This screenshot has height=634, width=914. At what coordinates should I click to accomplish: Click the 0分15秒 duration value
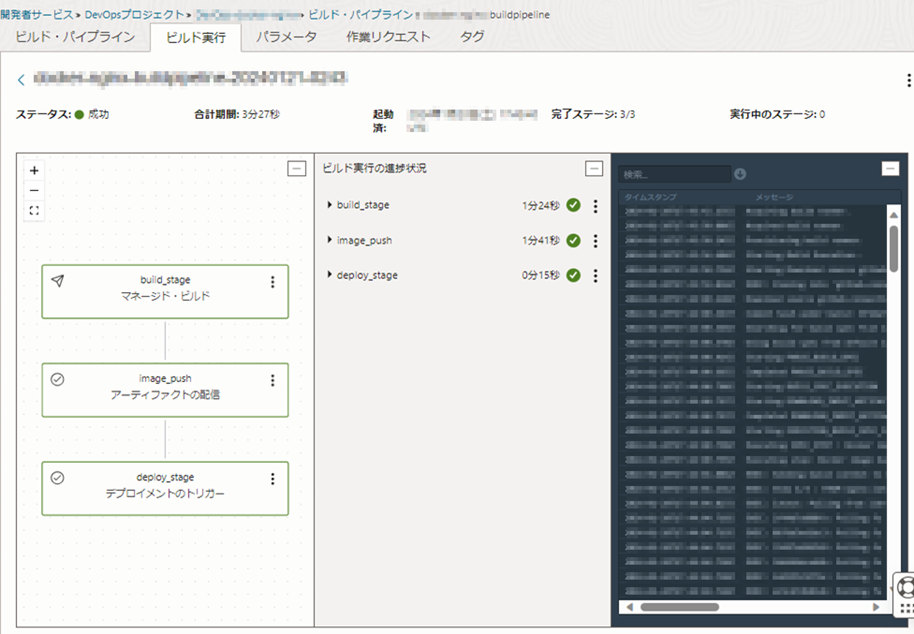point(541,275)
